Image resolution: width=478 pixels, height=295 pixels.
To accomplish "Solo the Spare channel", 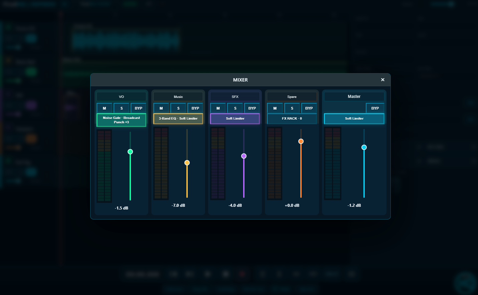I will (292, 108).
